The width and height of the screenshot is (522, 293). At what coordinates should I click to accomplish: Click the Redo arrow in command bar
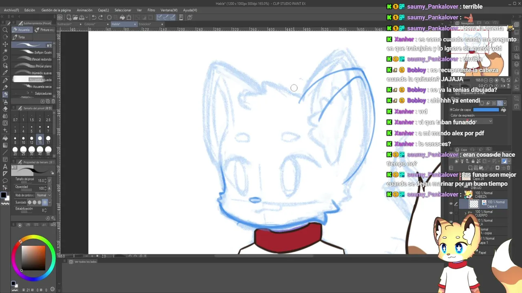point(101,17)
